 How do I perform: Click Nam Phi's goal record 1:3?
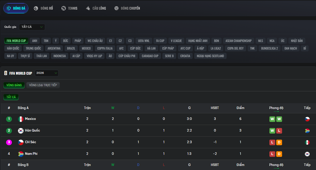click(189, 154)
